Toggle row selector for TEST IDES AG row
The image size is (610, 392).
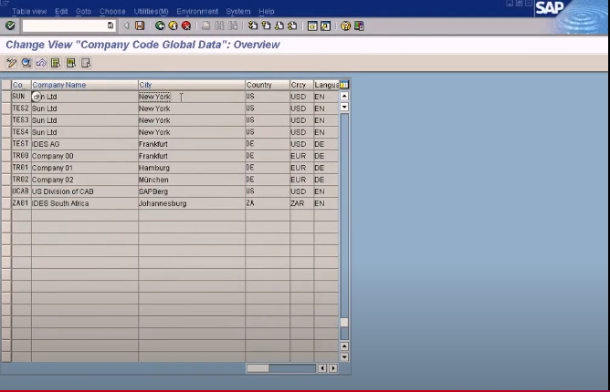(x=6, y=144)
